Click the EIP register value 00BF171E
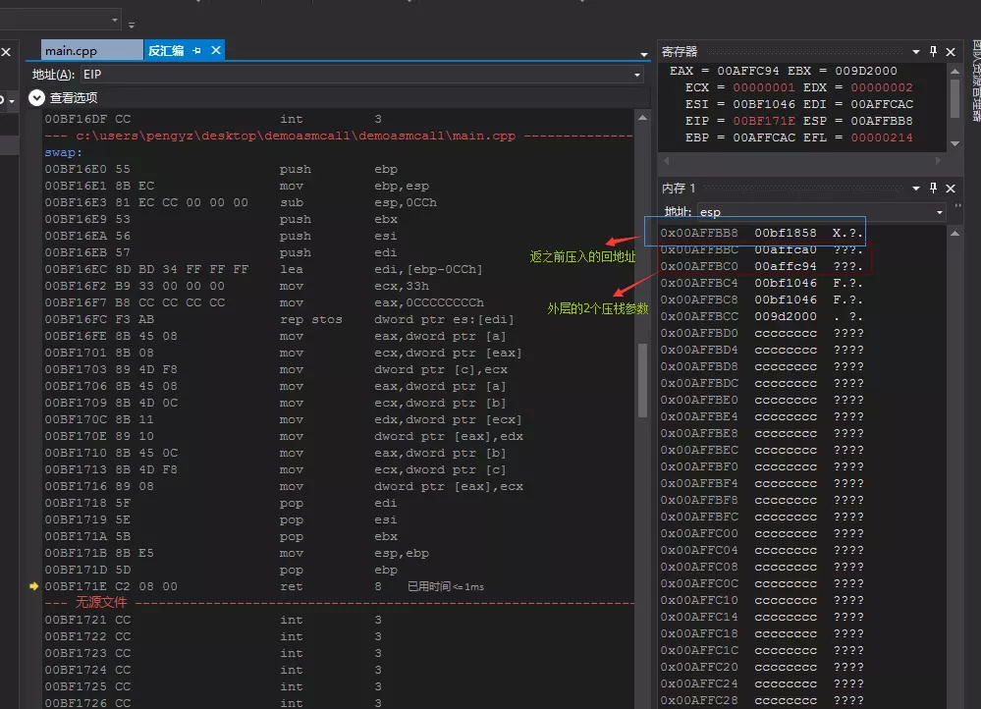Screen dimensions: 981x709 pos(764,121)
